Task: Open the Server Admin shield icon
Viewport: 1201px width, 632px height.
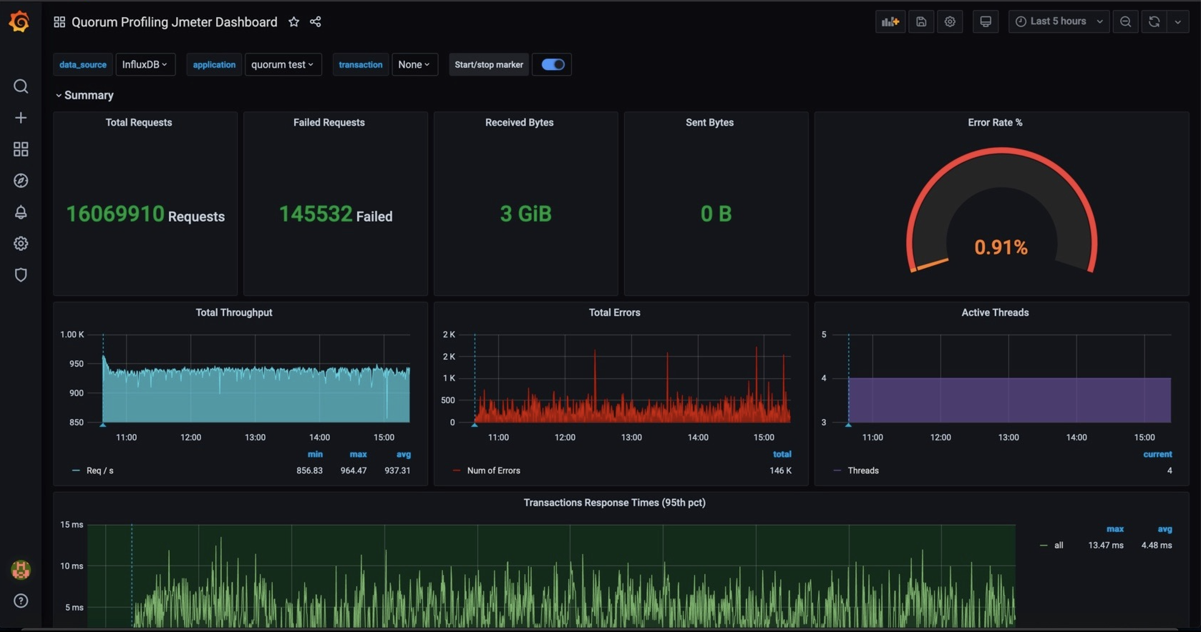Action: click(20, 275)
